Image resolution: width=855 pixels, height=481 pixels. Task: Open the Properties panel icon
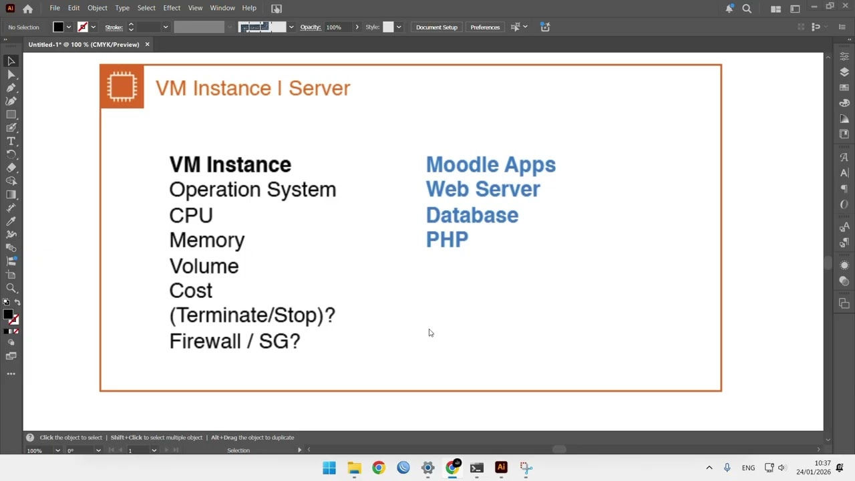(x=844, y=57)
